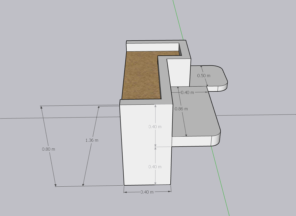Click the 0.40 m width dimension below the planter
This screenshot has width=296, height=216.
point(147,192)
